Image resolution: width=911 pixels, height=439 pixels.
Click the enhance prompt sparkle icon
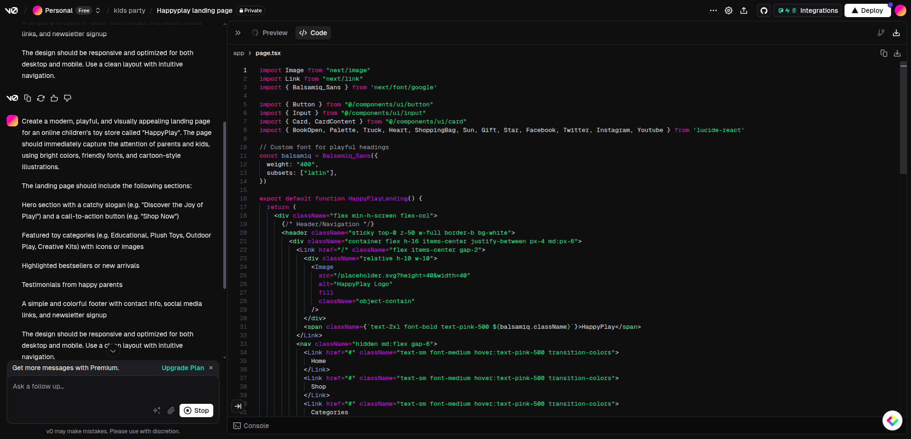coord(157,410)
